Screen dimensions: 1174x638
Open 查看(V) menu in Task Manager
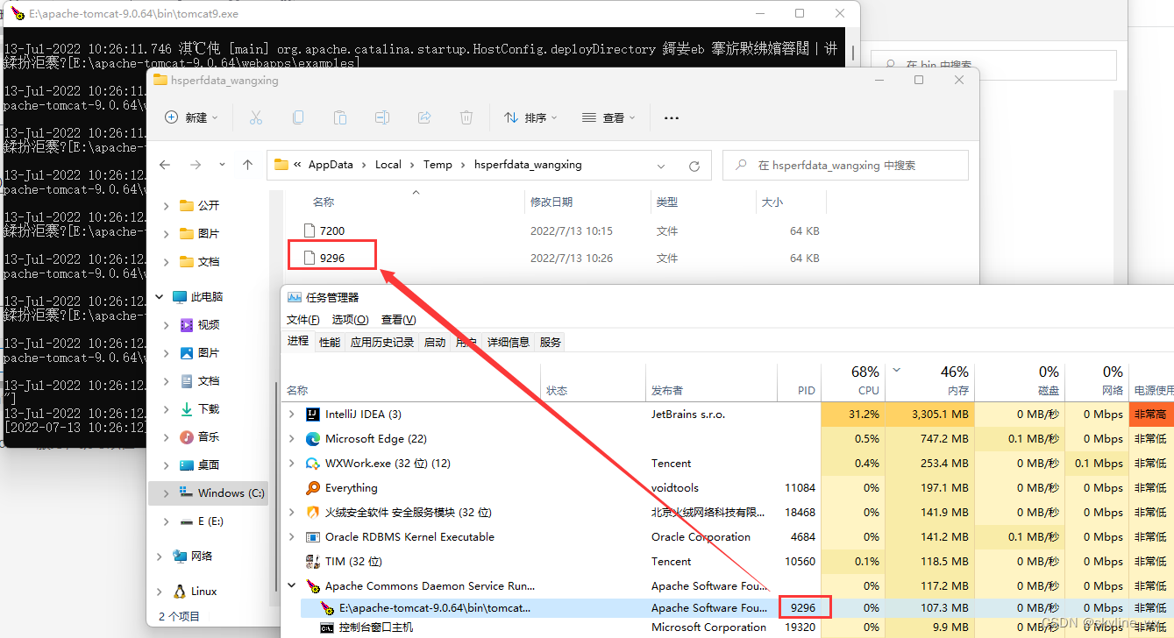(x=399, y=320)
